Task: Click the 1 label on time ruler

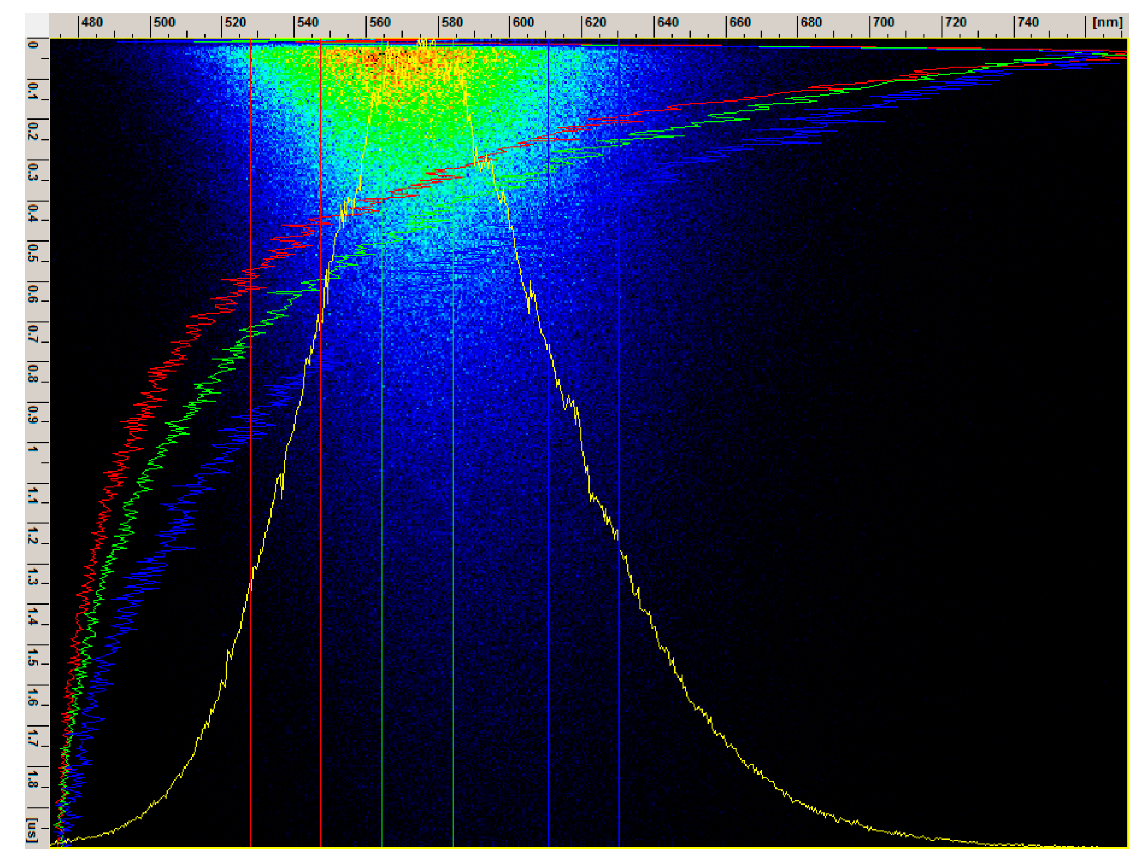Action: [34, 450]
